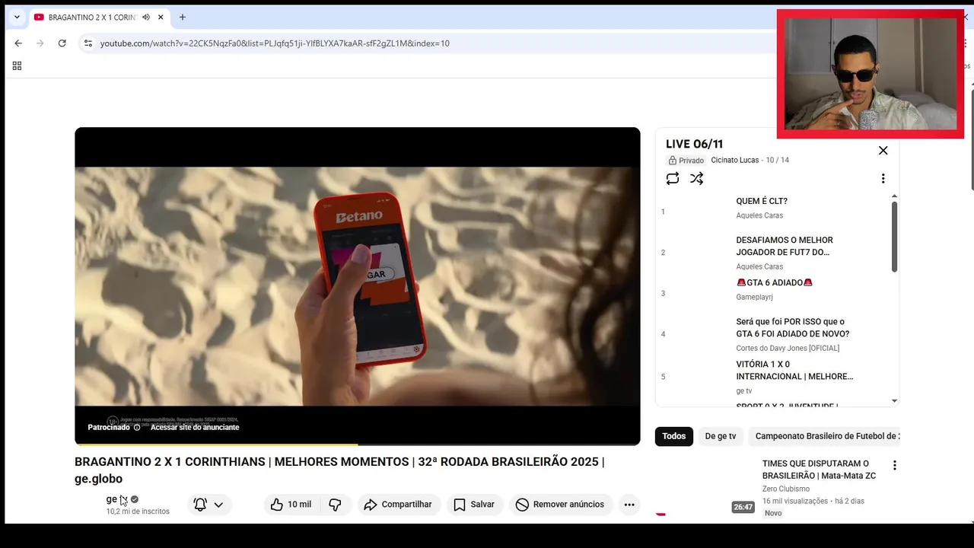This screenshot has height=548, width=974.
Task: Play Será que foi POR ISSO video
Action: [792, 327]
